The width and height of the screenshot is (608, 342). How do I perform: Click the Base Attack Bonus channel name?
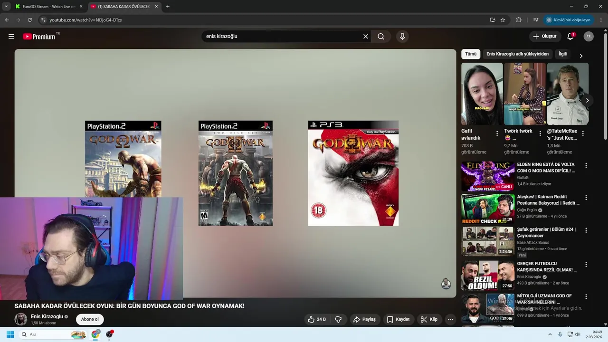pyautogui.click(x=533, y=243)
